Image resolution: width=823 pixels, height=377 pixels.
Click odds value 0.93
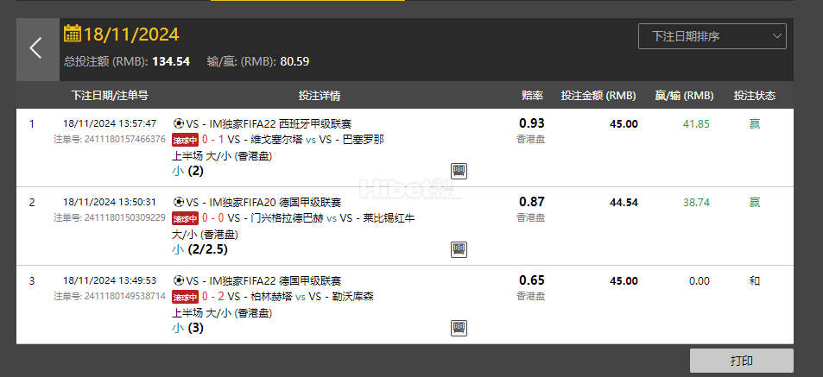pyautogui.click(x=532, y=123)
